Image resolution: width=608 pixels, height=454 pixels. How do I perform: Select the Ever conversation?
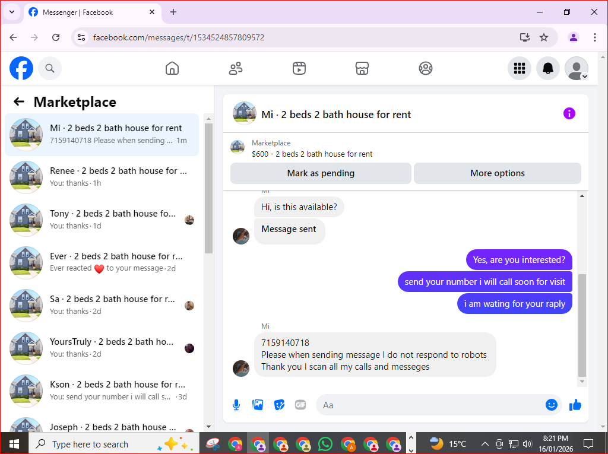click(102, 262)
